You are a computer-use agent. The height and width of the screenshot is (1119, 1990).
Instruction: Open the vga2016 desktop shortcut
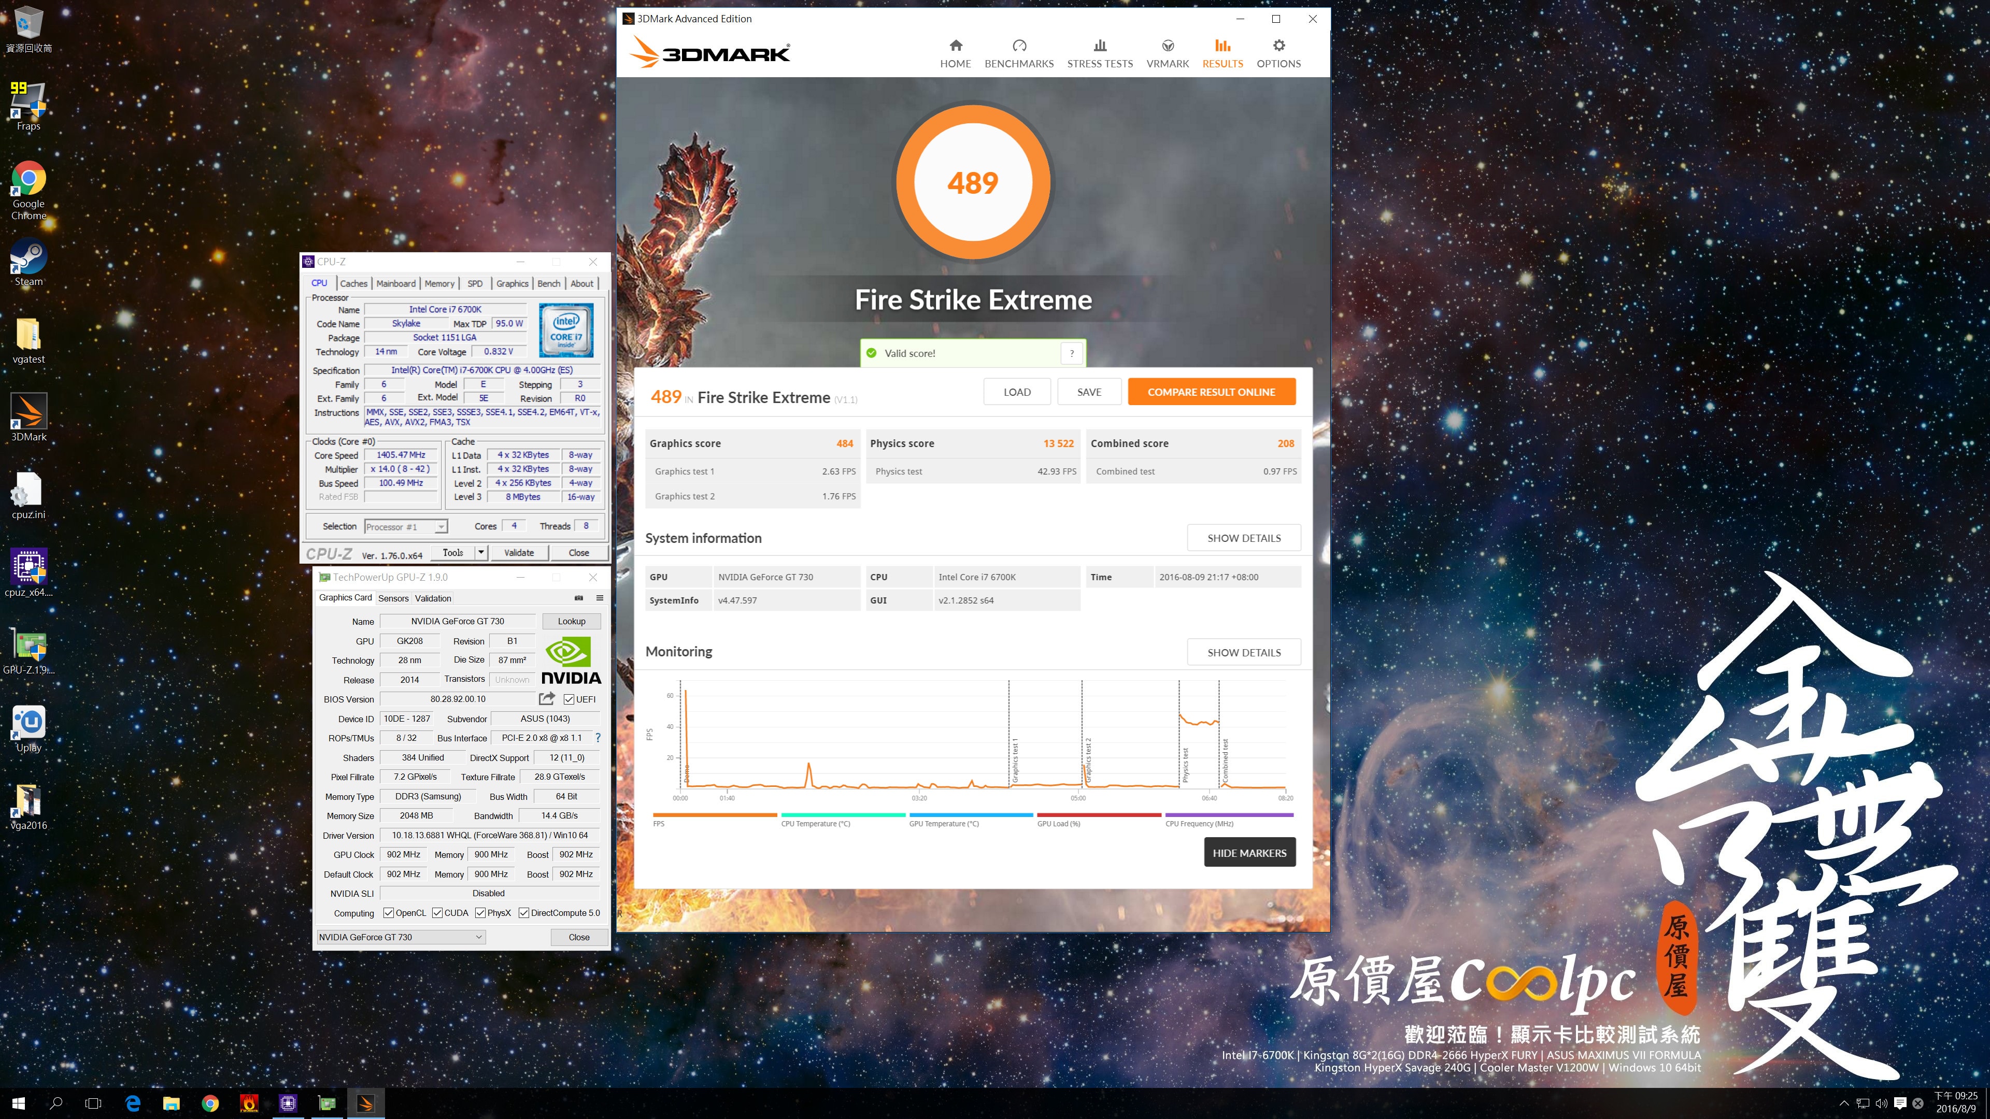(29, 806)
